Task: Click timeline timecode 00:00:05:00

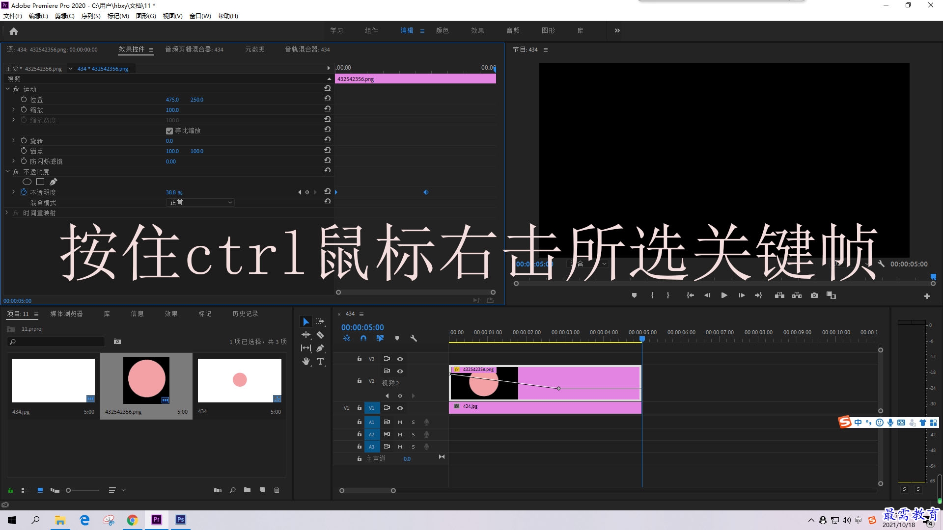Action: 362,327
